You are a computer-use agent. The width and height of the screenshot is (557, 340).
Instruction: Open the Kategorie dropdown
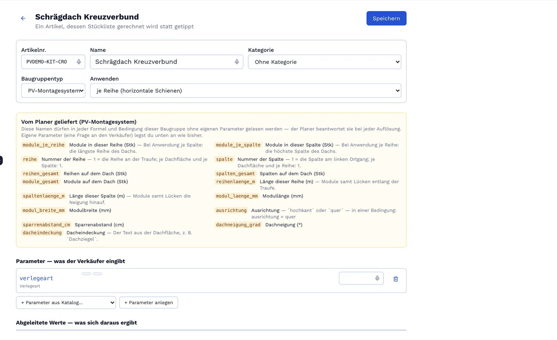pos(325,62)
